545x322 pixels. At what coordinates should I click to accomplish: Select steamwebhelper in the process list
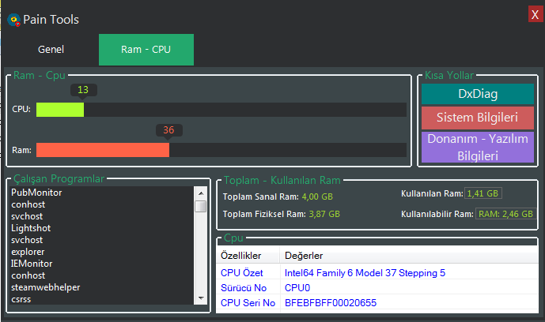tap(46, 288)
